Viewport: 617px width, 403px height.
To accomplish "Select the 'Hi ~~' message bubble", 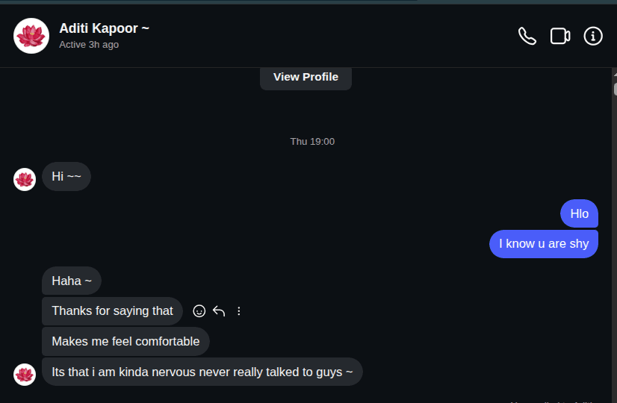I will click(x=66, y=177).
